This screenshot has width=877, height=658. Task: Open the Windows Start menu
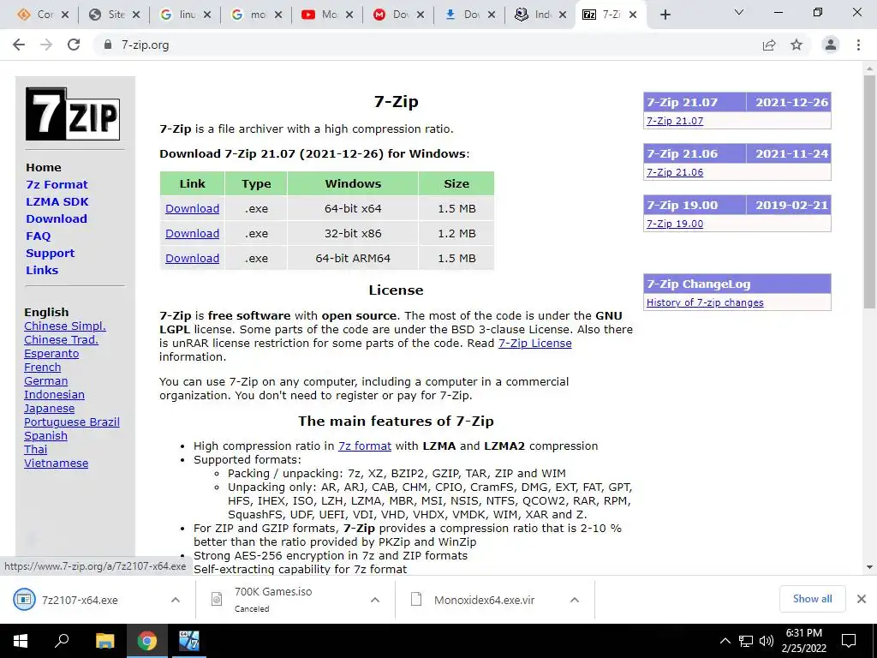[21, 641]
